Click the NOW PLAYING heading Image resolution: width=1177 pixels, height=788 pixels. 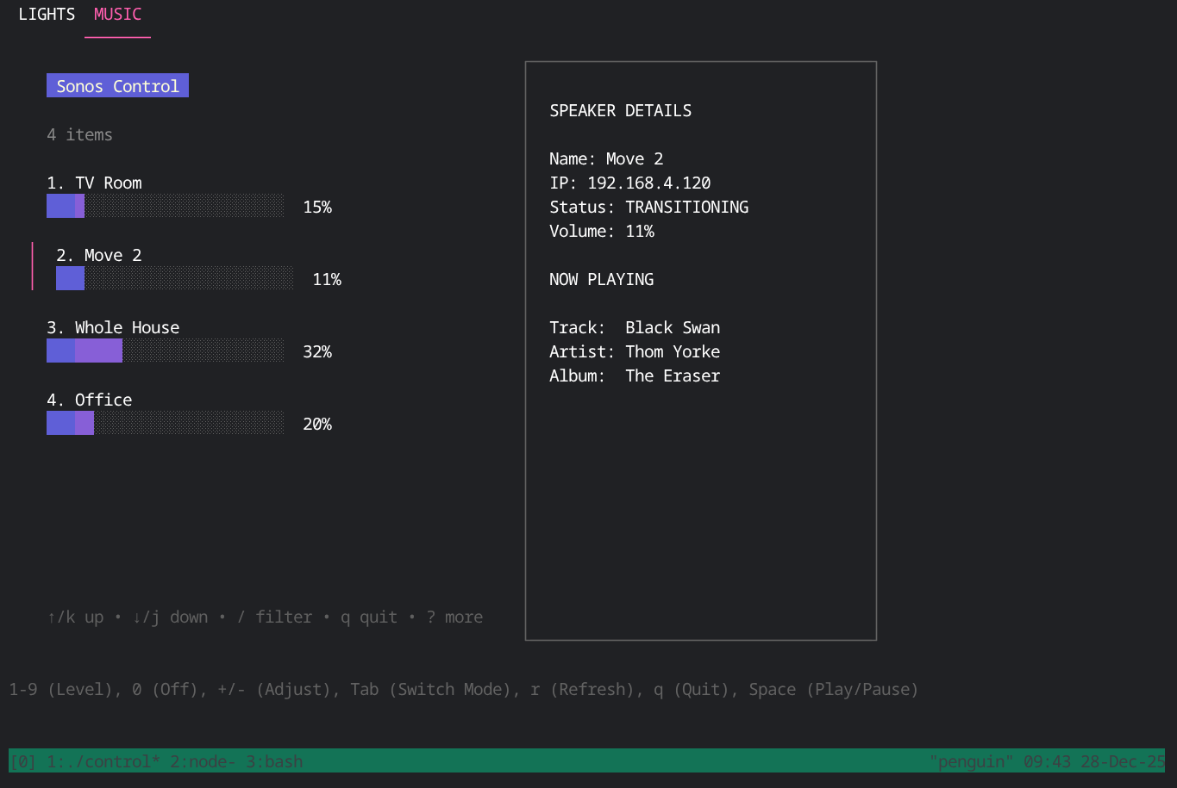[x=602, y=279]
